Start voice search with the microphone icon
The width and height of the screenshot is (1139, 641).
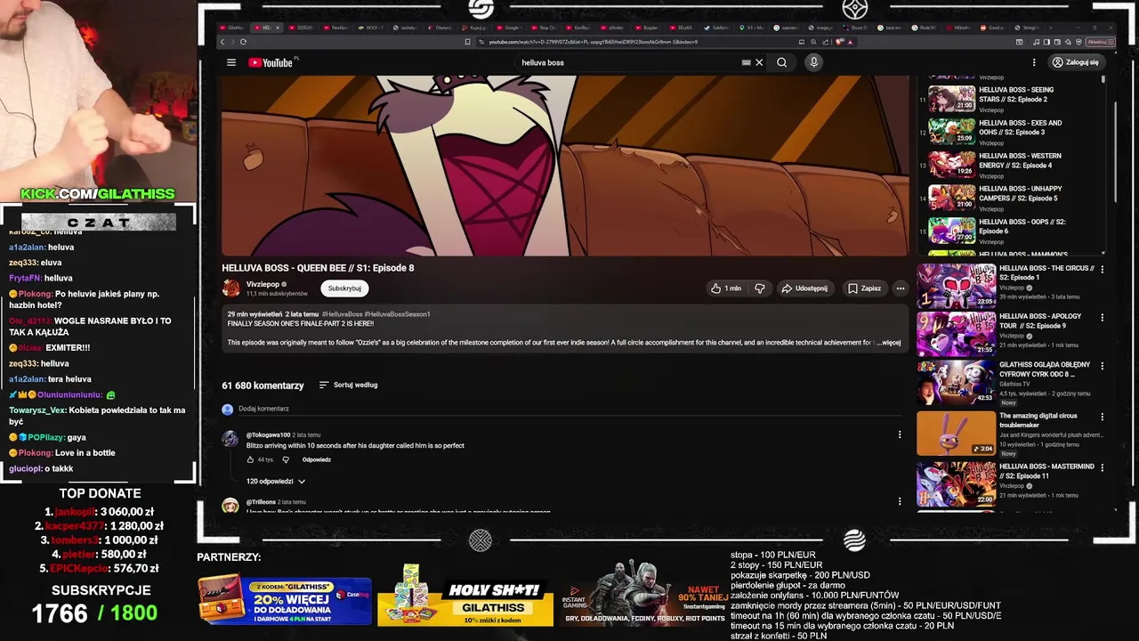813,62
